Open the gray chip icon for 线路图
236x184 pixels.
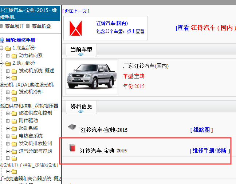(72, 127)
